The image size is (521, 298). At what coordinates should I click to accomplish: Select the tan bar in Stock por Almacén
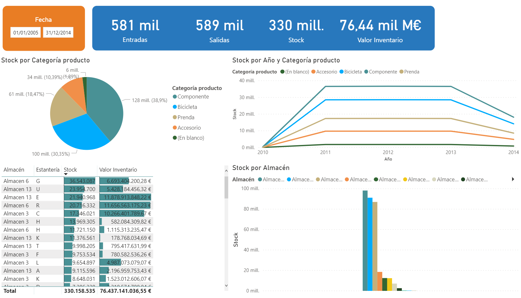(x=375, y=246)
